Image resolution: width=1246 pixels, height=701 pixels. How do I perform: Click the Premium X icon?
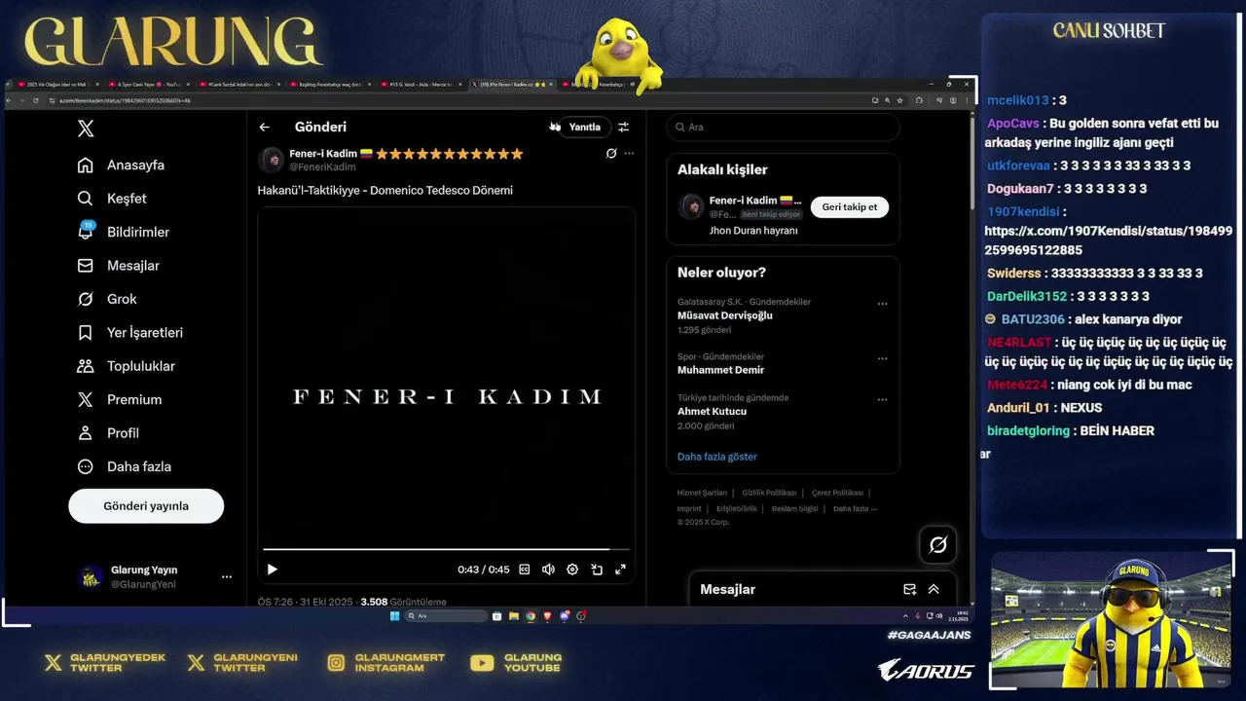pos(86,399)
